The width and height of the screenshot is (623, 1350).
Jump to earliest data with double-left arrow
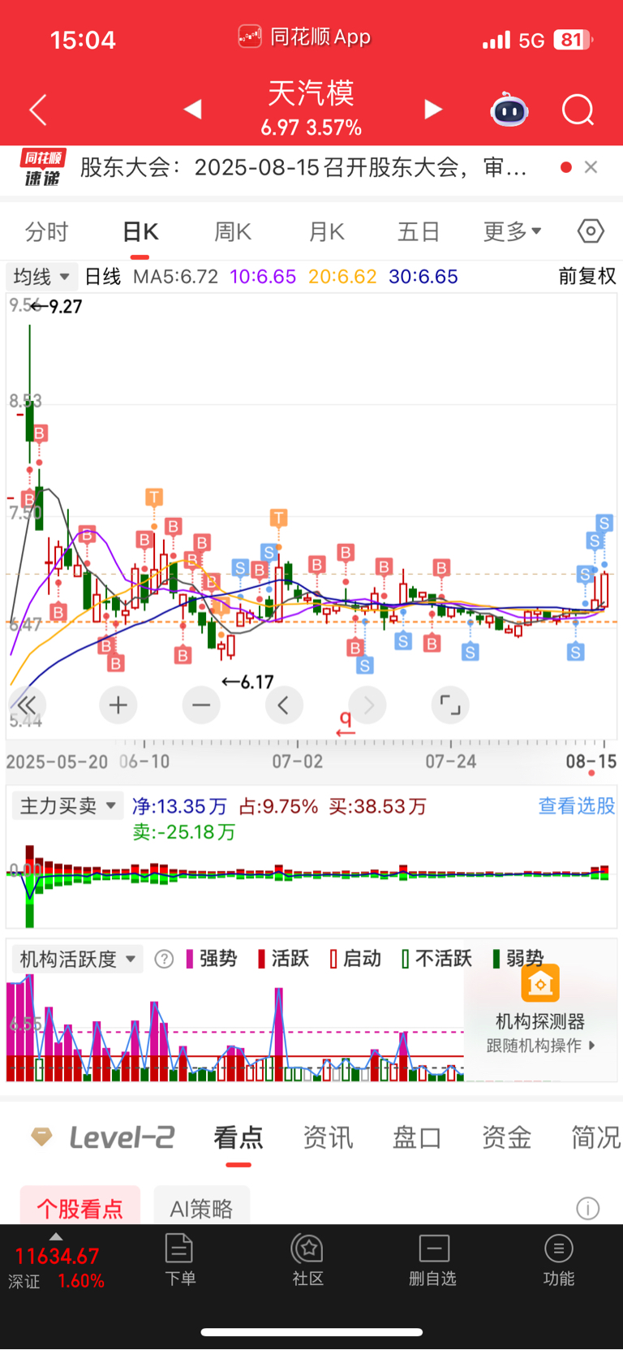[27, 705]
